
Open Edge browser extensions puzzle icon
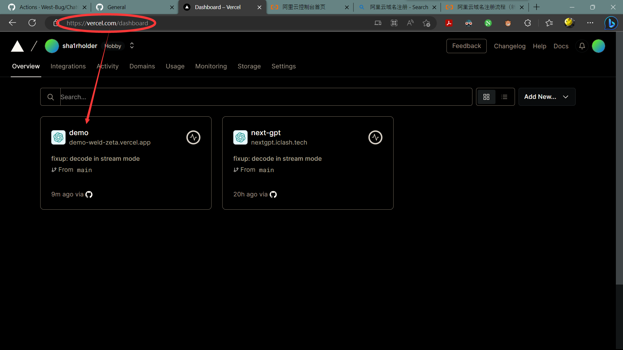[528, 23]
